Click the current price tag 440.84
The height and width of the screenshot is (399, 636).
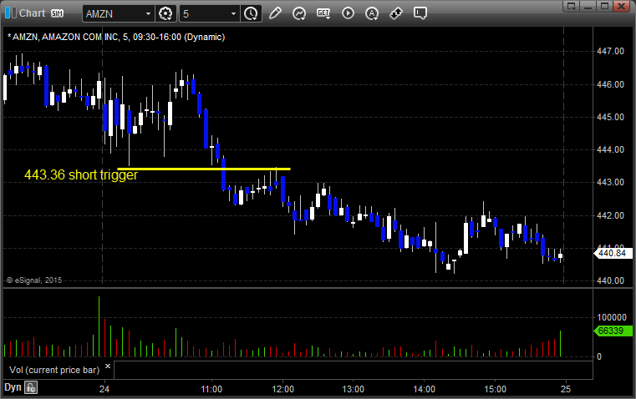click(x=612, y=253)
